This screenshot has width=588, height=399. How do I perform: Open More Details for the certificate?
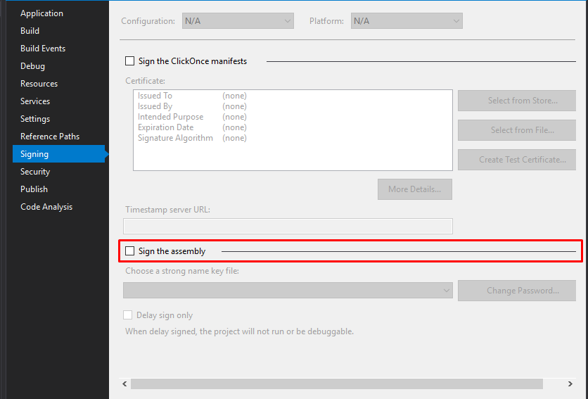point(415,189)
